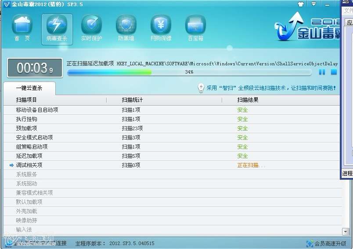The width and height of the screenshot is (353, 249).
Task: Open the 防黑墙 firewall icon
Action: click(126, 28)
